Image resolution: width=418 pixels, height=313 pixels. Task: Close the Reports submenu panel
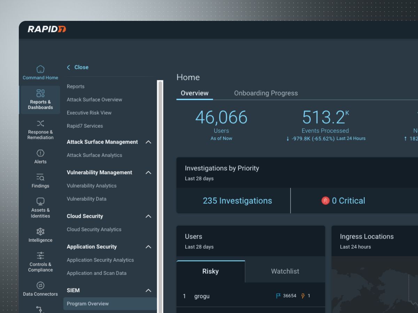click(78, 67)
